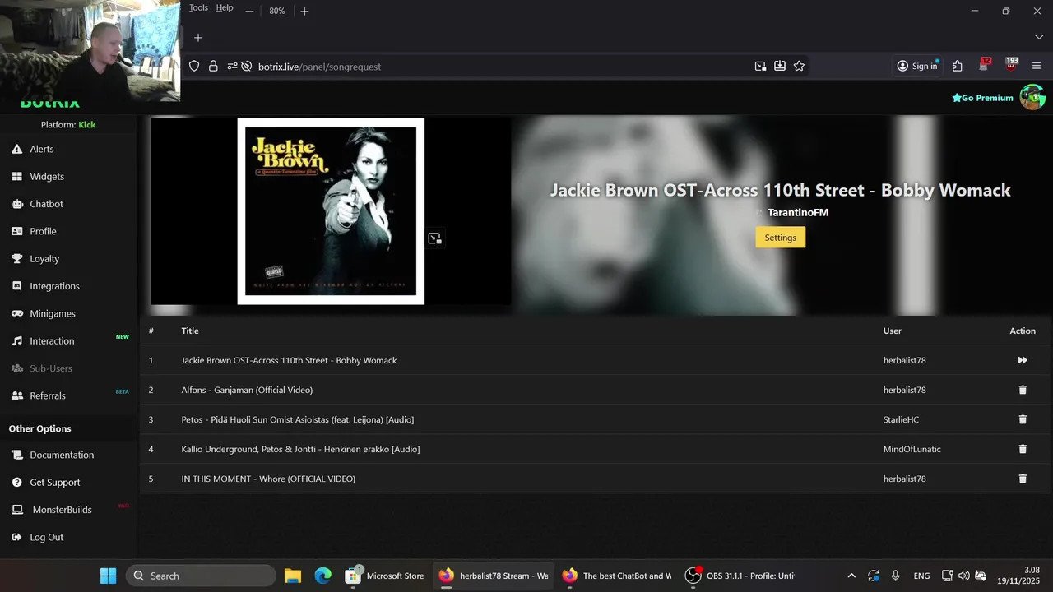This screenshot has height=592, width=1053.
Task: Select the IN THIS MOMENT song title
Action: point(268,479)
